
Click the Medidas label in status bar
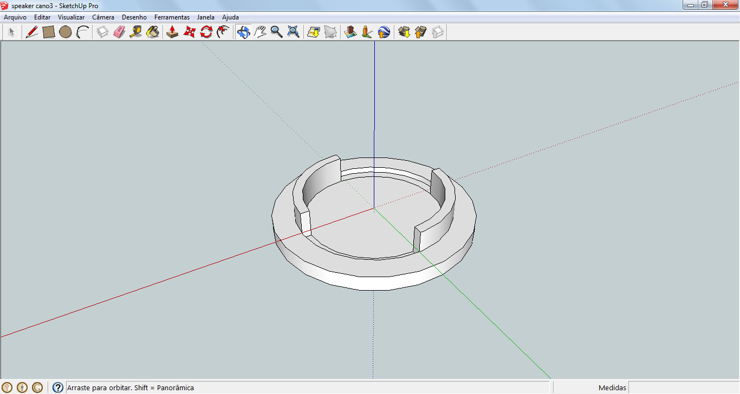tap(612, 388)
